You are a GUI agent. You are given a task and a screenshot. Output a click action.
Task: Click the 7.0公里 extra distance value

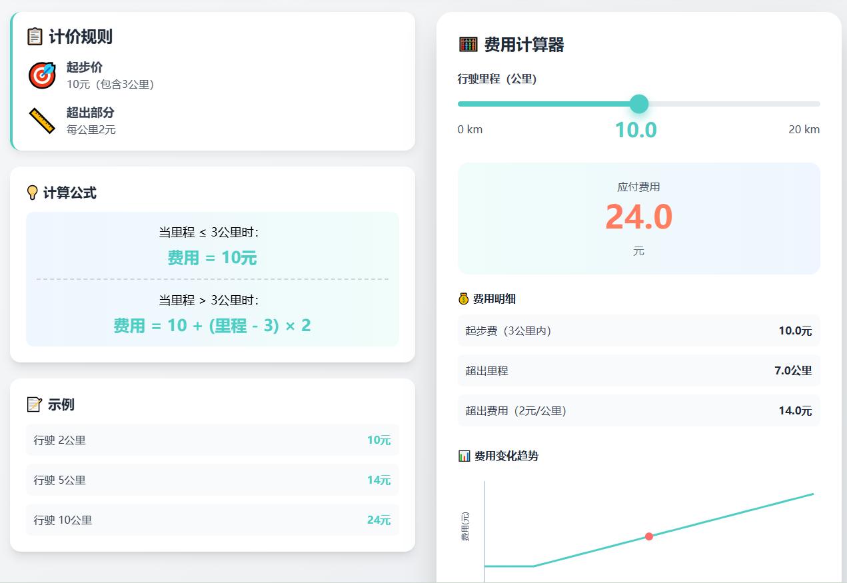click(793, 371)
